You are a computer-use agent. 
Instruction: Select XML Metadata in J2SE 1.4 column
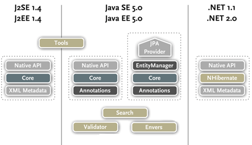coord(28,91)
